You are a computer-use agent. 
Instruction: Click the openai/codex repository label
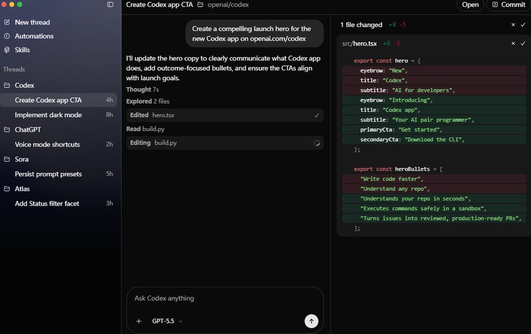[x=228, y=5]
